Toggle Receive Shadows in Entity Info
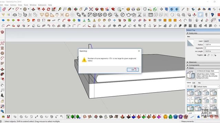The image size is (220, 123). pos(215,55)
